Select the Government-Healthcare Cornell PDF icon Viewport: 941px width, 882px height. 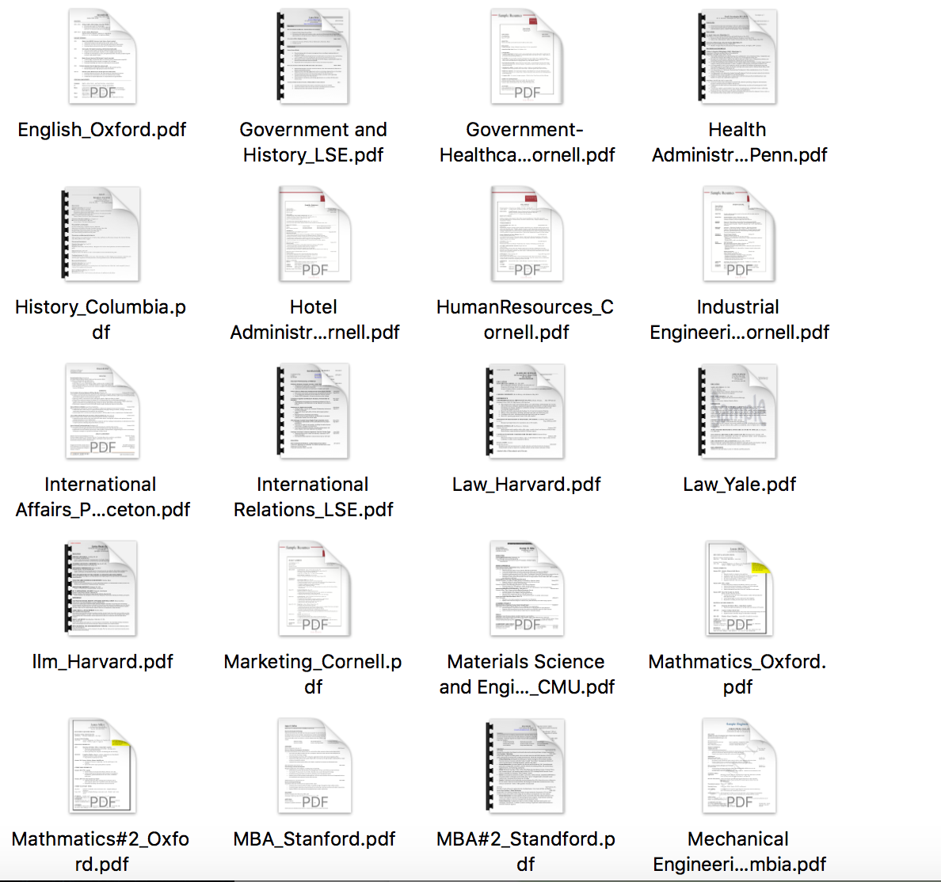(526, 56)
